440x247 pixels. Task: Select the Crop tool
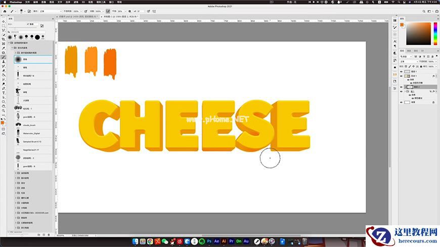click(x=4, y=39)
